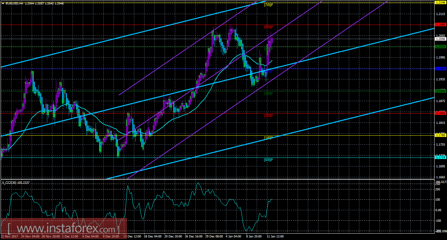Click the 1.1755 price scale value
447x240 pixels.
pos(441,145)
